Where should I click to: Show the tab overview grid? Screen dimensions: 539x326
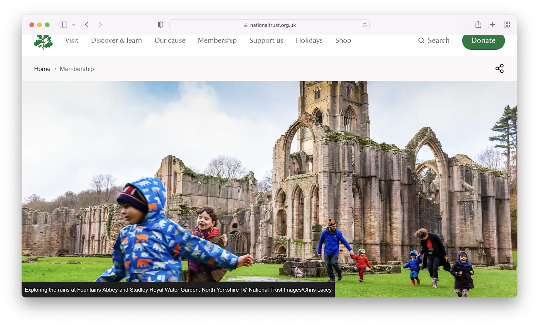pyautogui.click(x=507, y=25)
